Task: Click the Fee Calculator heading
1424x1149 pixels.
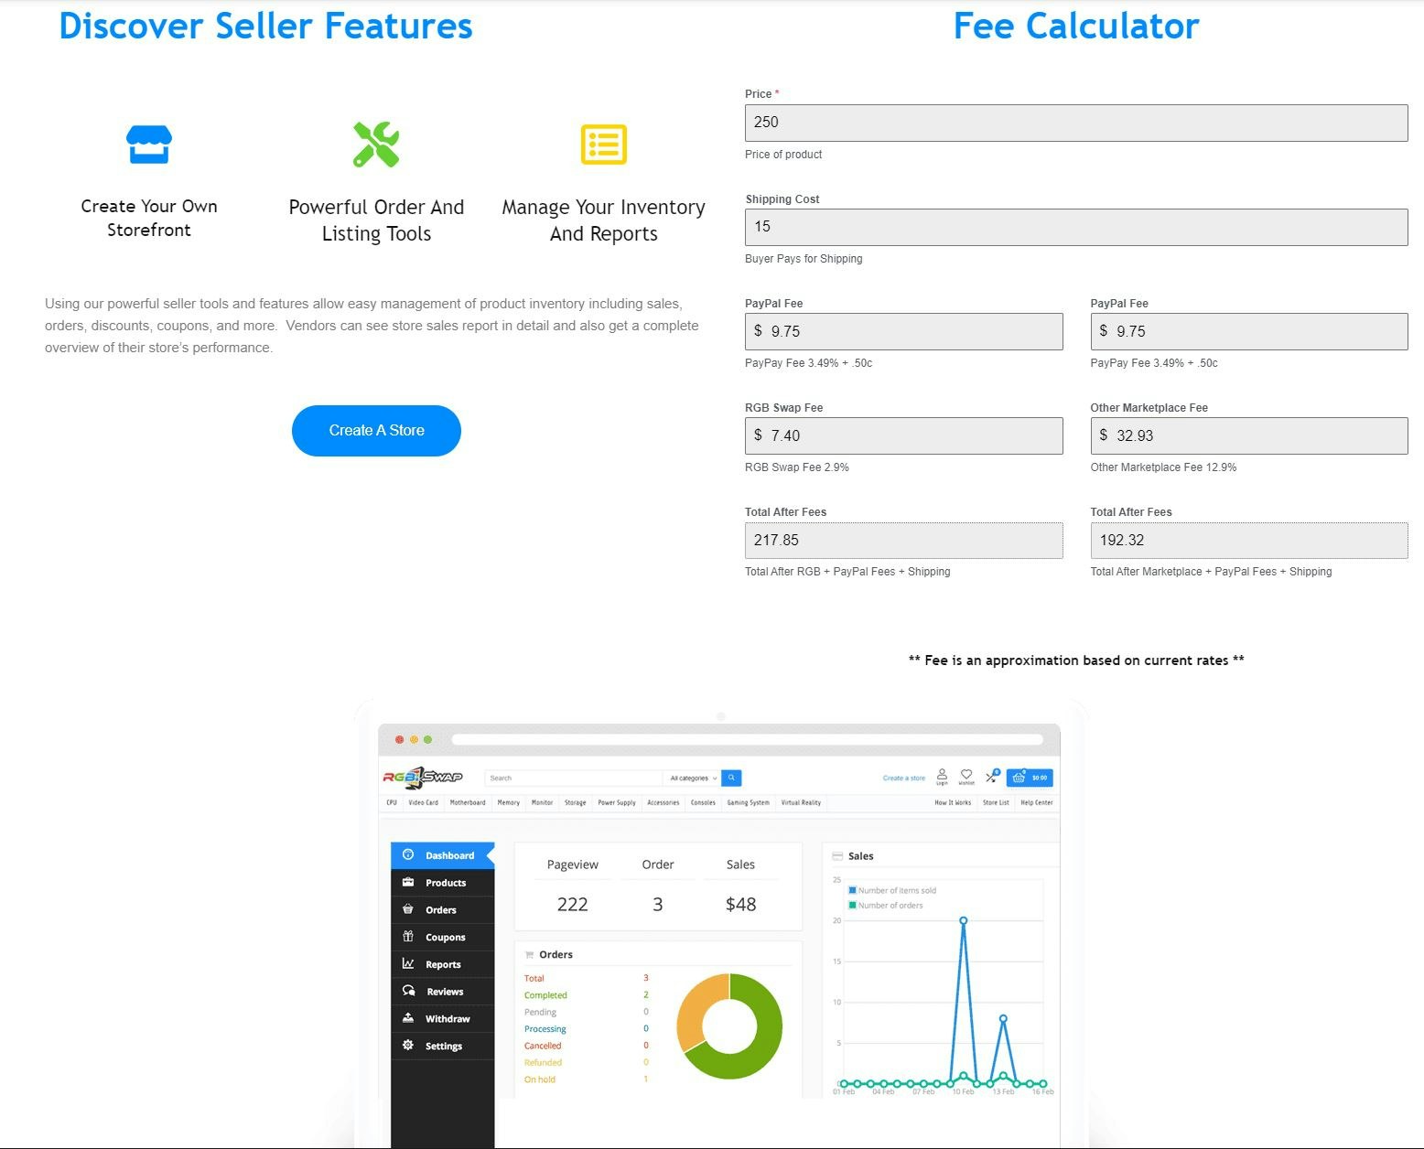Action: point(1076,26)
